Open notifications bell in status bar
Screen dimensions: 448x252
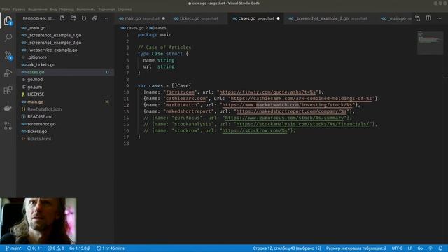point(440,248)
